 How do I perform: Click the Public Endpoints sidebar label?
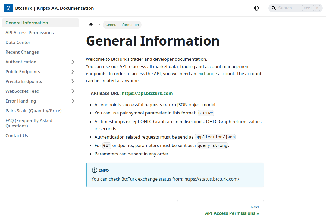point(23,72)
